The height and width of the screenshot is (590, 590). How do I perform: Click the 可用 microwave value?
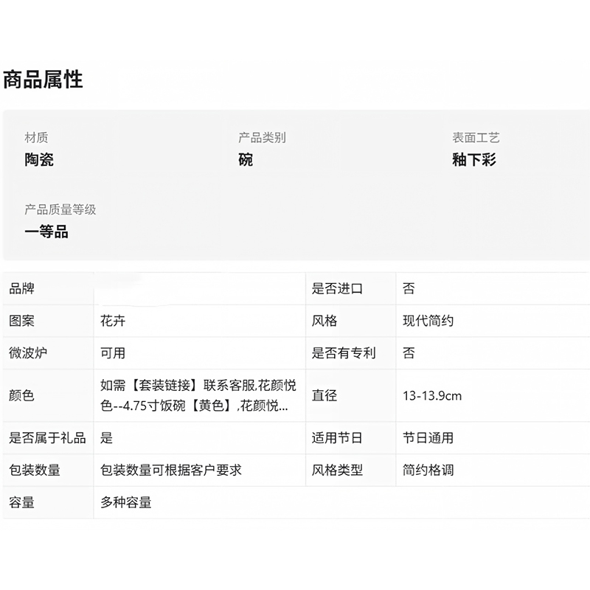click(113, 353)
